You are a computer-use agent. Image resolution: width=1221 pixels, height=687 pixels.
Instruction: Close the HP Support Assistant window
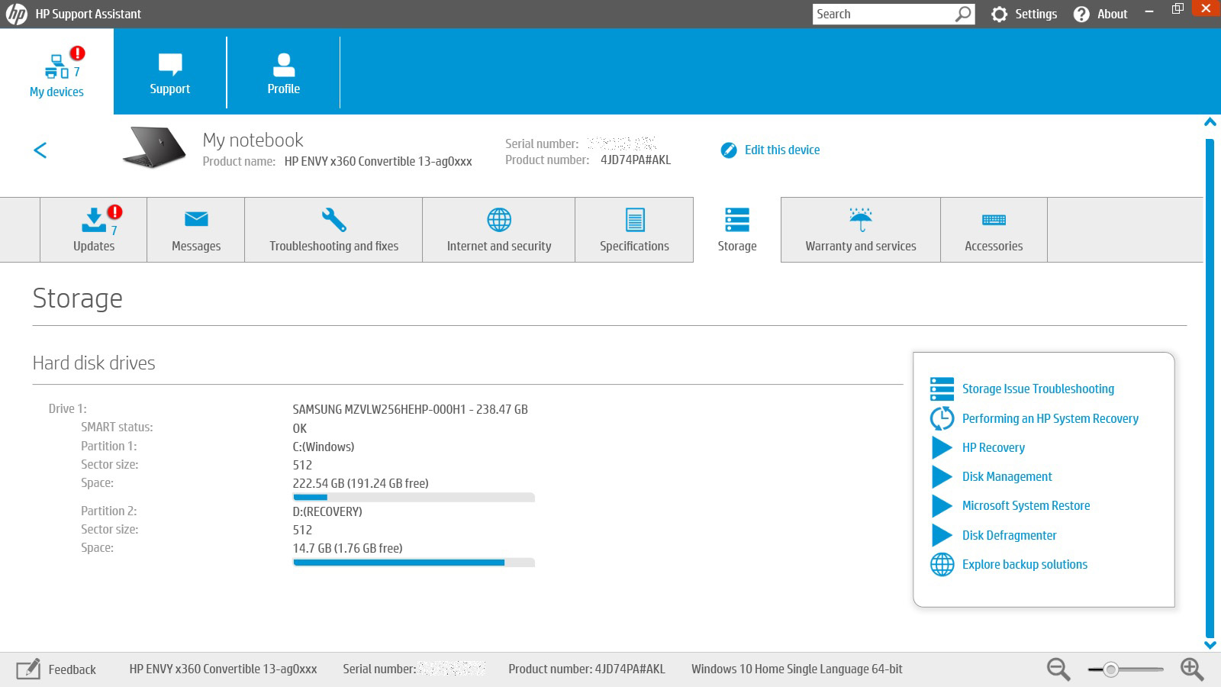click(1206, 8)
